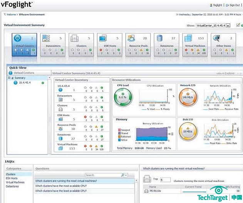This screenshot has height=203, width=243.
Task: Open the Show VirtualCenter dropdown
Action: 228,25
